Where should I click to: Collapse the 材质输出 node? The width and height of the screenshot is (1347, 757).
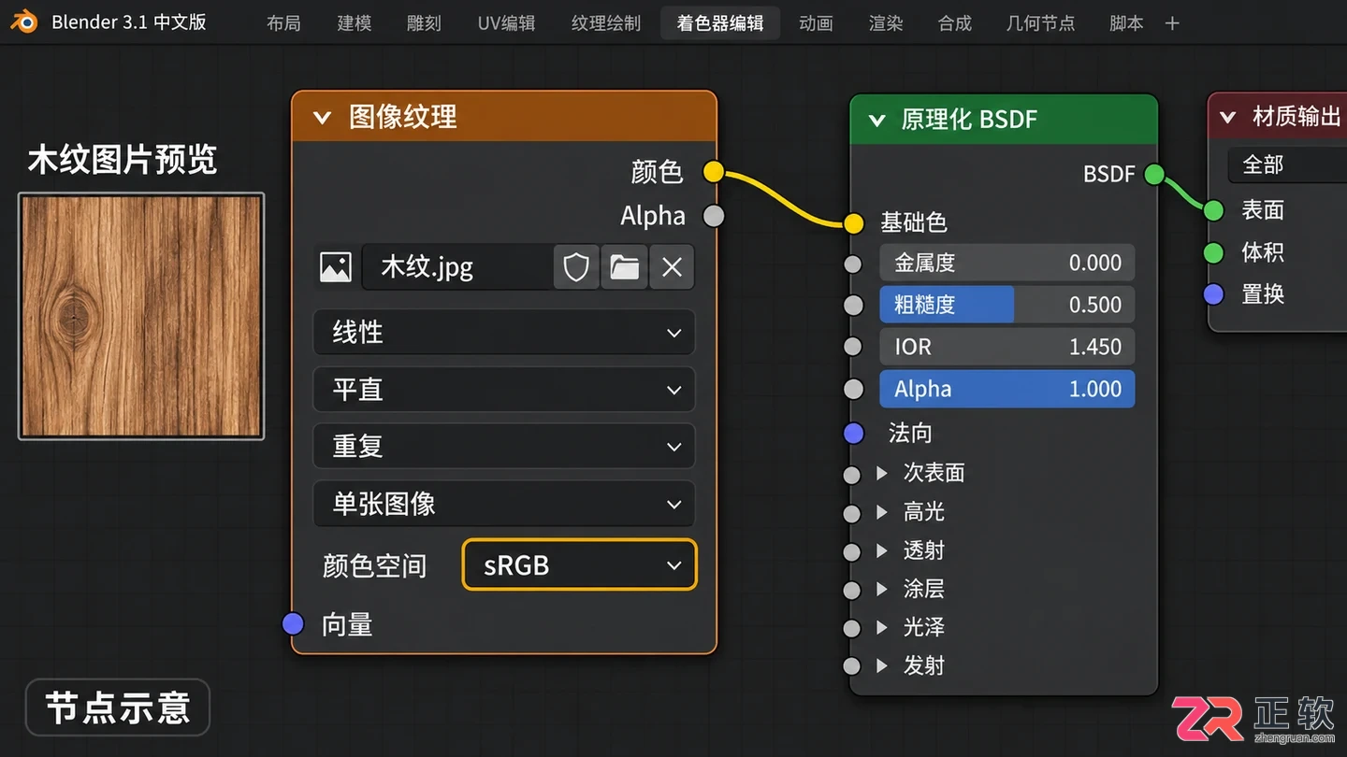1227,118
